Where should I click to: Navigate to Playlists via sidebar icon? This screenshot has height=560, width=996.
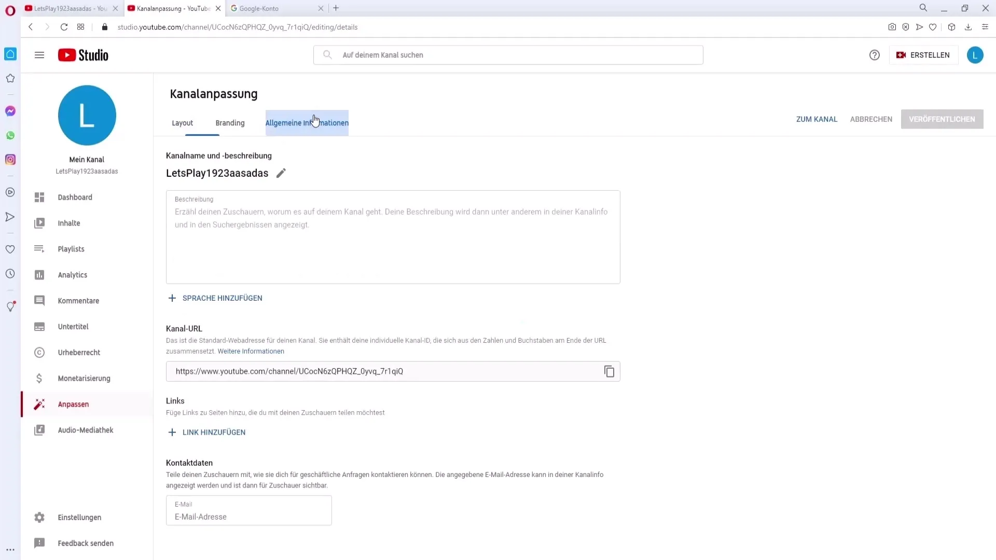pos(39,248)
